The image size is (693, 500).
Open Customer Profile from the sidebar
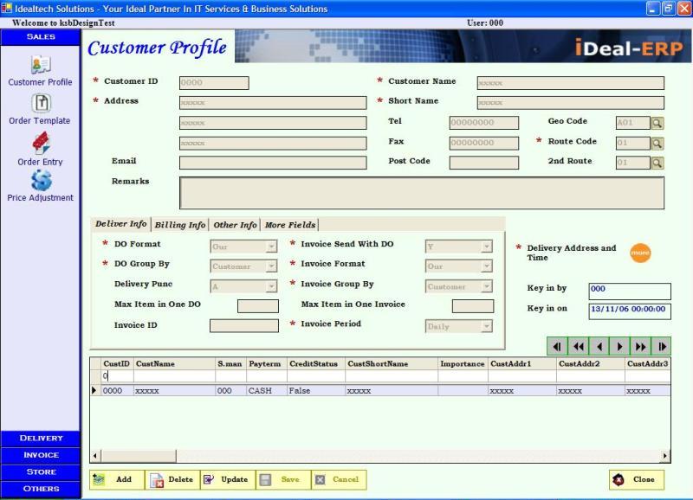40,71
